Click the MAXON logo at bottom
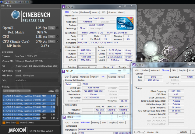 17,130
